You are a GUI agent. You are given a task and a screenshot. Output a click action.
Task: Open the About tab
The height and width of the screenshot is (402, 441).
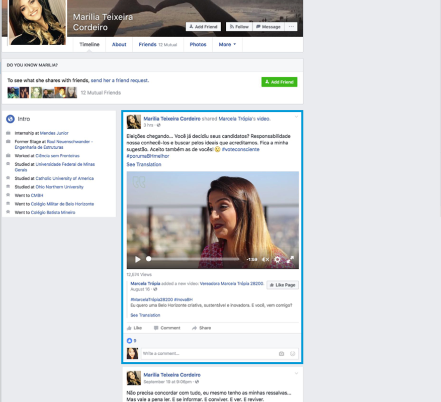pyautogui.click(x=119, y=44)
